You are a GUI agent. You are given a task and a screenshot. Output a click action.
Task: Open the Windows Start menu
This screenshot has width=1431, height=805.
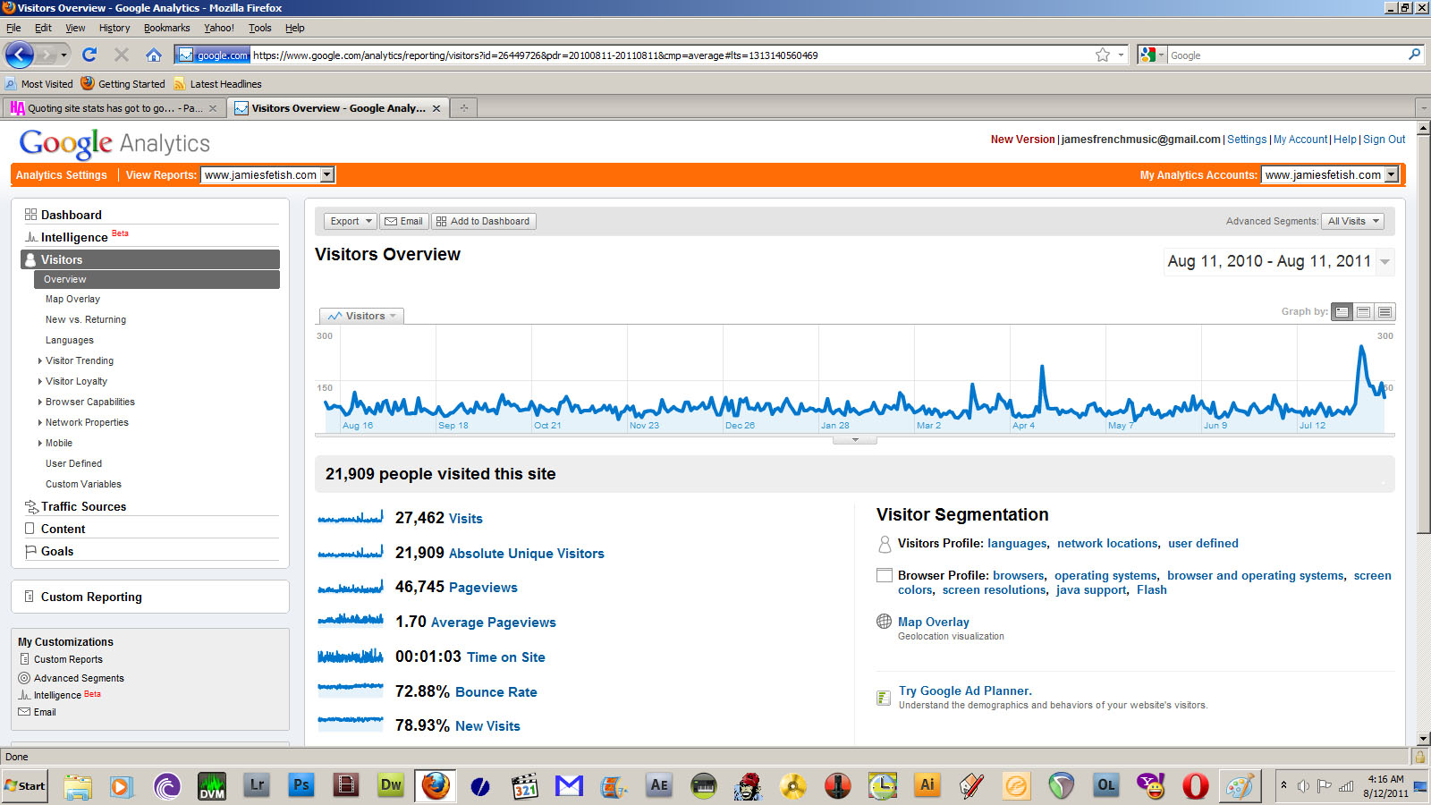coord(25,786)
